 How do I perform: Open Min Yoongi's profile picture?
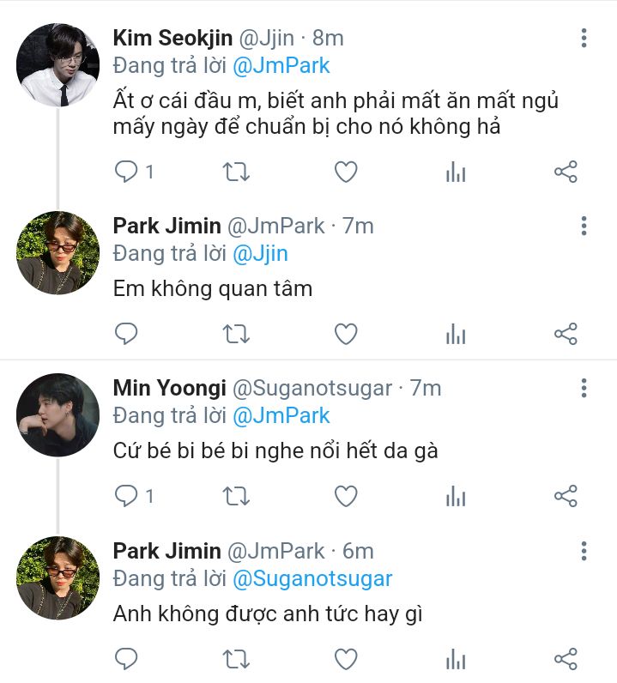58,414
